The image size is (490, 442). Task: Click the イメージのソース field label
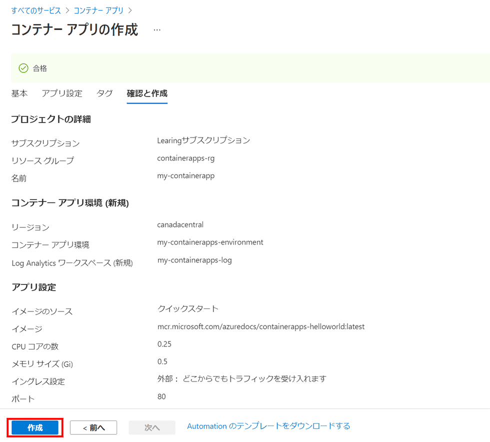pyautogui.click(x=42, y=311)
